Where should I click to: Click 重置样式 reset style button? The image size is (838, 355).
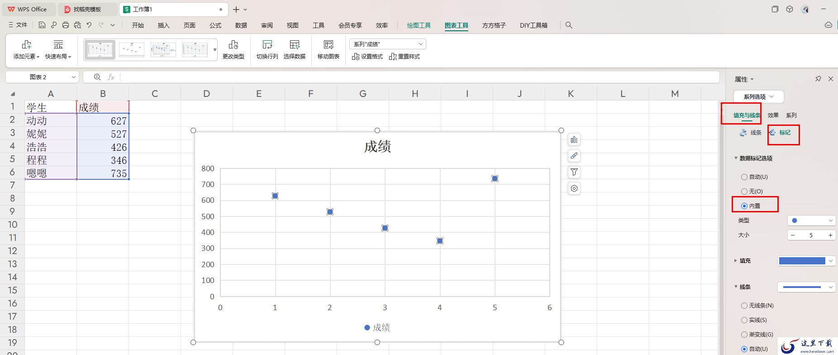point(405,57)
